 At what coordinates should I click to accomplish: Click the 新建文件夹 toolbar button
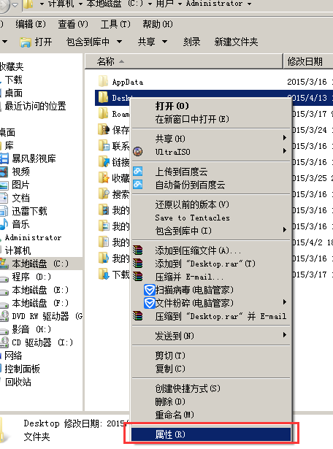236,42
